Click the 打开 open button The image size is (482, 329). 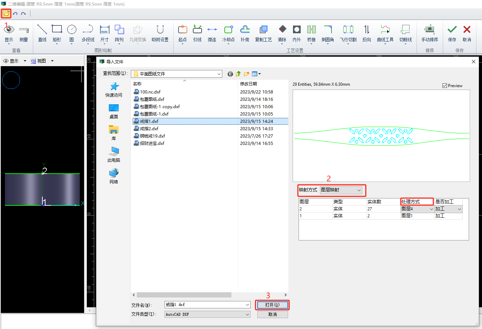point(272,305)
